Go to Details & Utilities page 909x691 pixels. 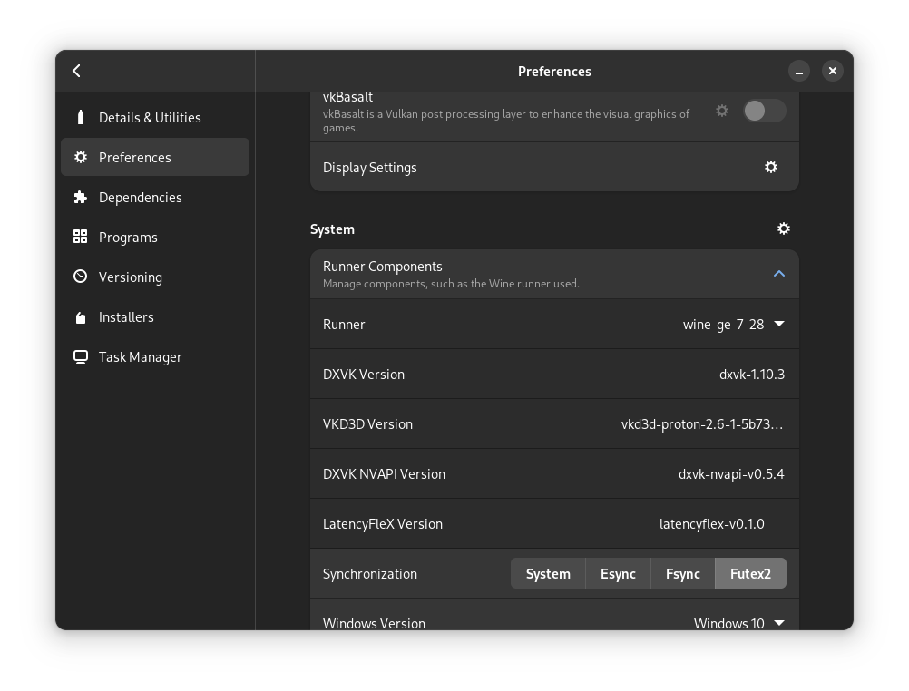tap(150, 118)
